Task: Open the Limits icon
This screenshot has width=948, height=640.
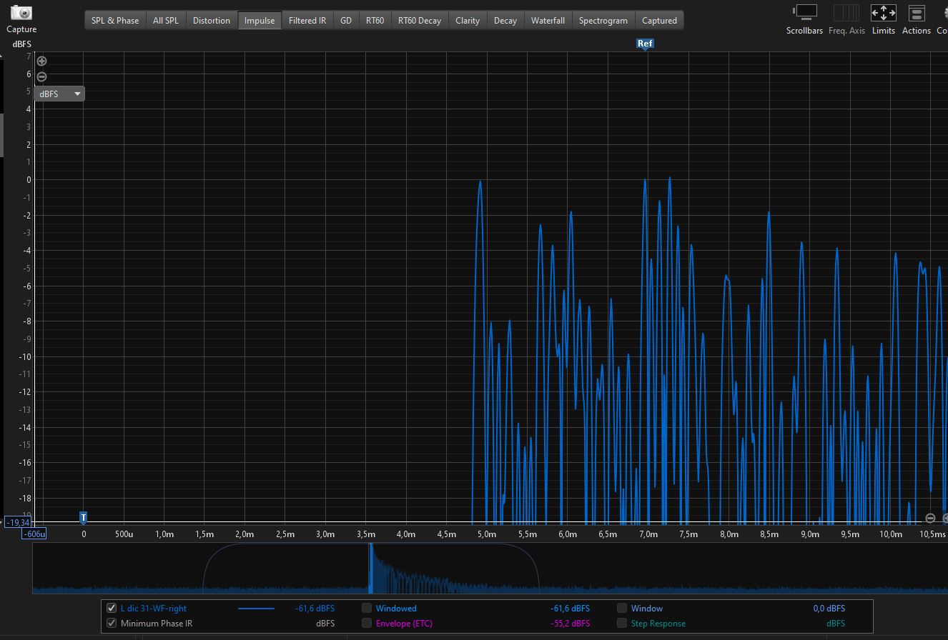Action: point(884,13)
